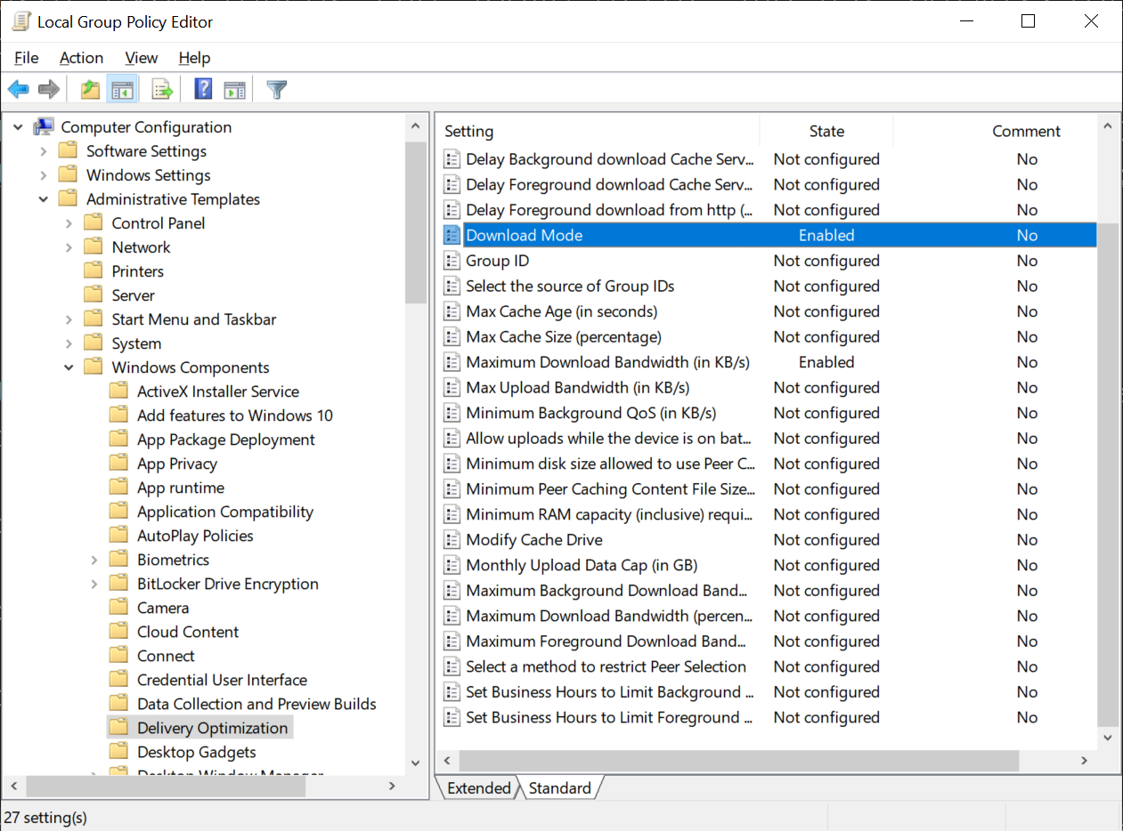This screenshot has width=1123, height=831.
Task: Click the Export List toolbar icon
Action: click(162, 89)
